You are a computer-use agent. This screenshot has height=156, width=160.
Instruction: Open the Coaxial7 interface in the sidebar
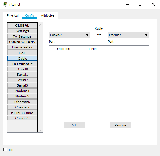coord(22,107)
